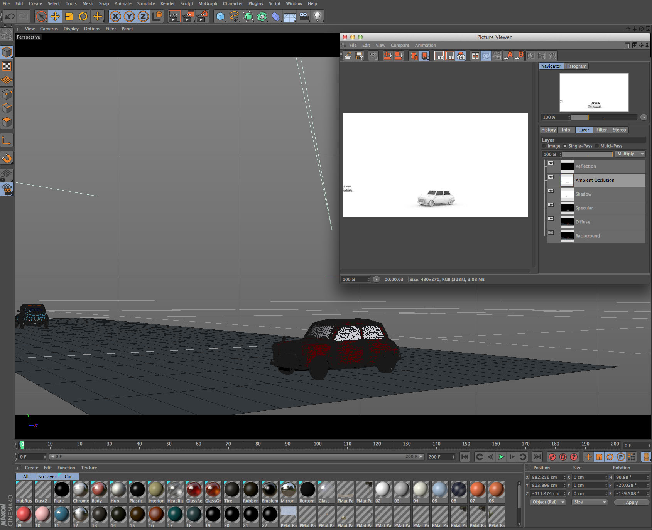
Task: Select the Multi-Pass radio button
Action: (597, 146)
